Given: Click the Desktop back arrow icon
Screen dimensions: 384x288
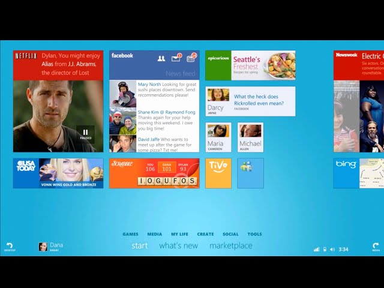Looking at the screenshot, I should (x=10, y=247).
